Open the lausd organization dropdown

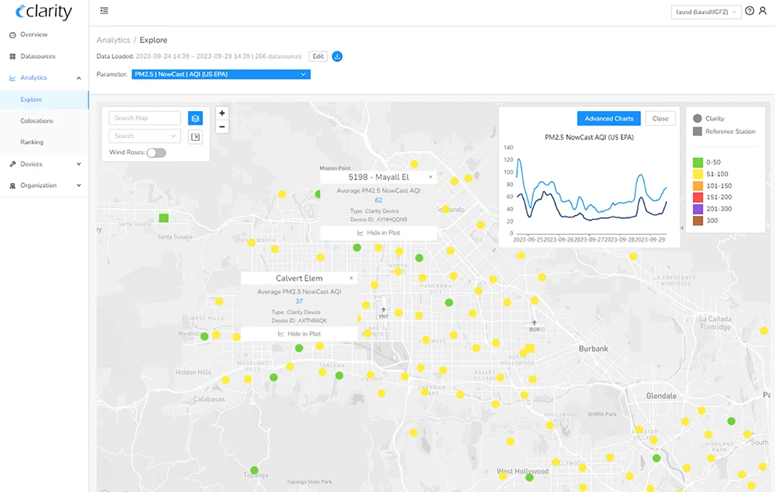click(705, 11)
